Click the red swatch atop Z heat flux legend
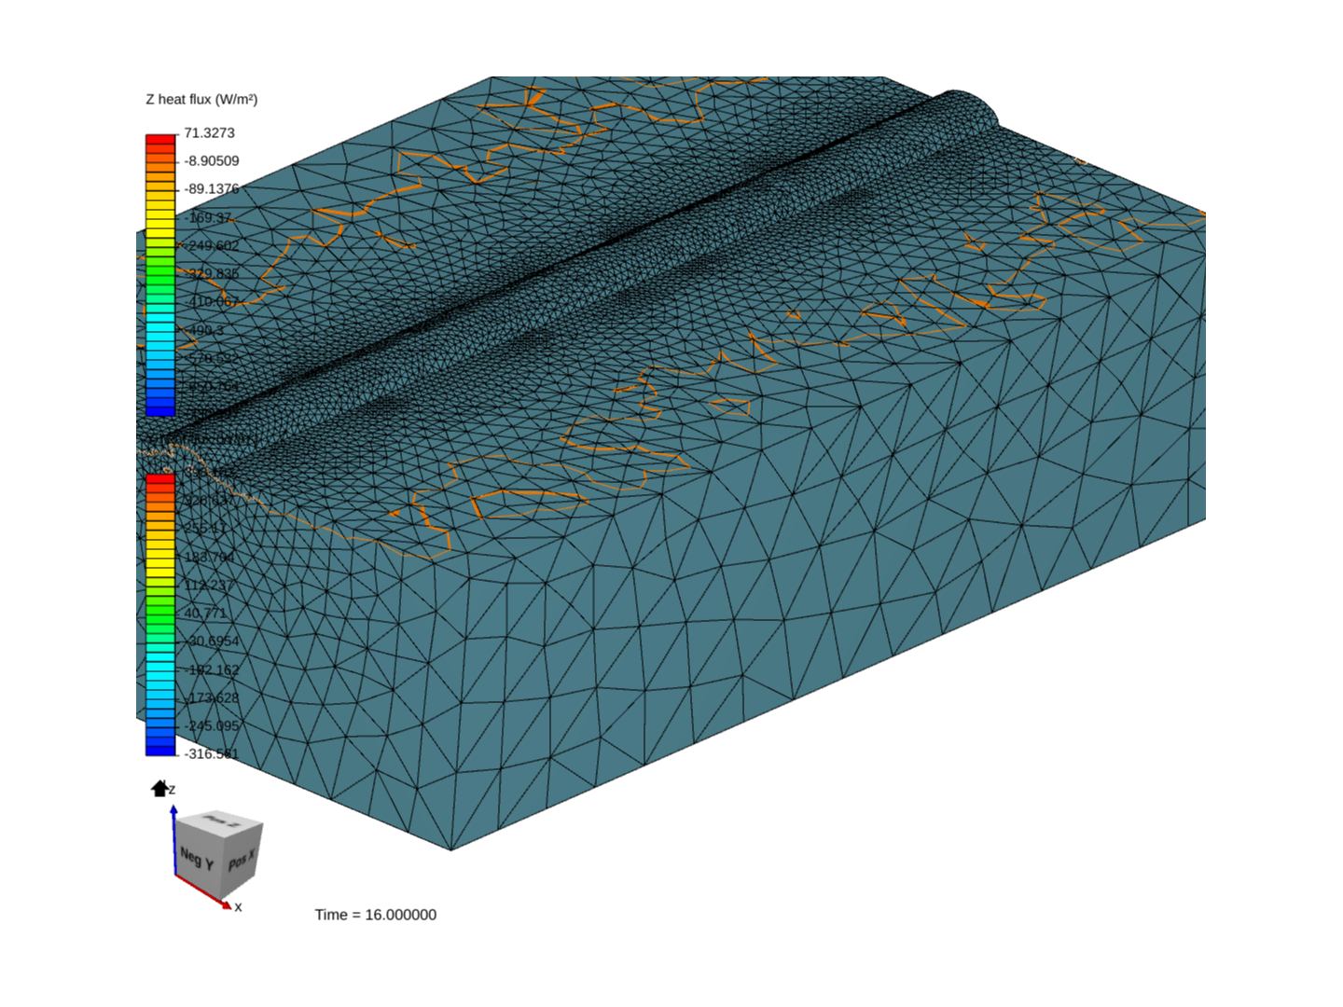Screen dimensions: 1343x1007 [160, 140]
